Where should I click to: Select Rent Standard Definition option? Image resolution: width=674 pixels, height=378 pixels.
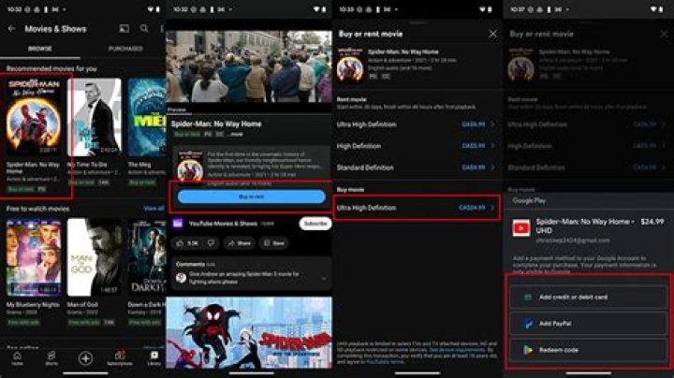[416, 167]
